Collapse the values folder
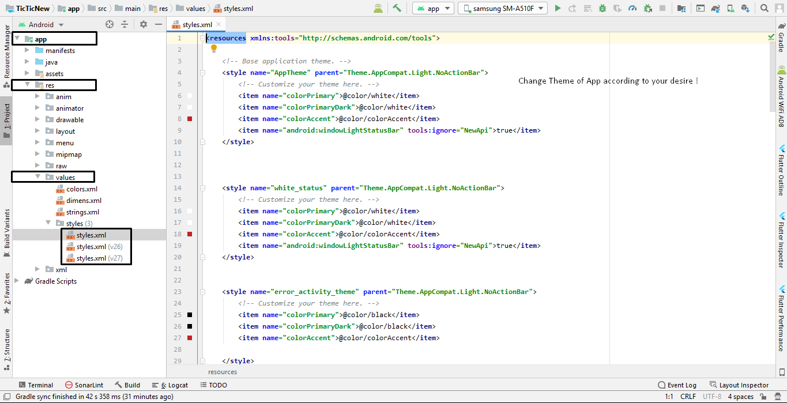This screenshot has height=403, width=787. pyautogui.click(x=37, y=178)
